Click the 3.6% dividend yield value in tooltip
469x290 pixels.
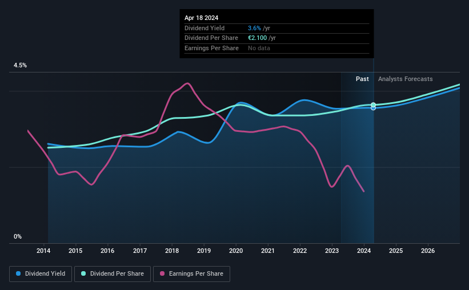click(x=255, y=28)
